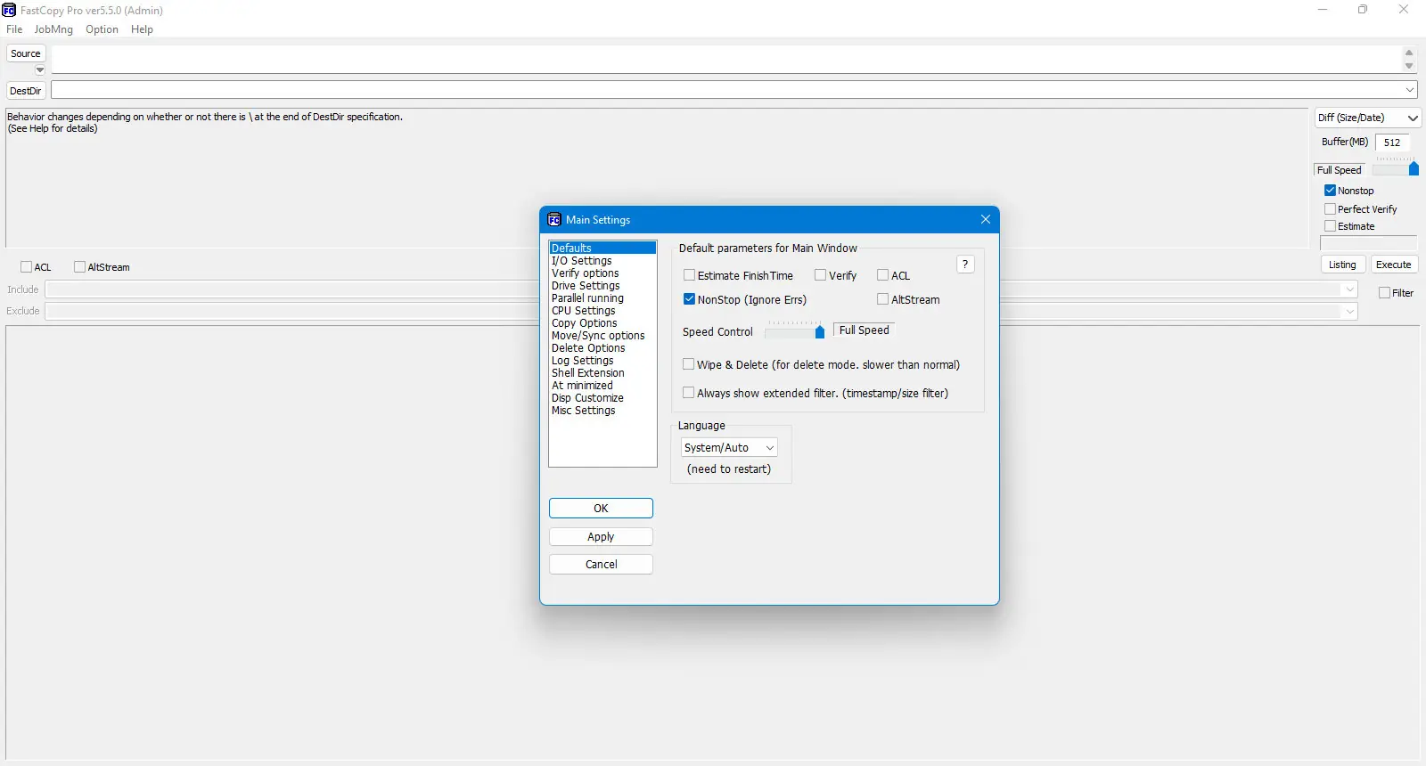Viewport: 1426px width, 766px height.
Task: Click the DestDir button
Action: (26, 91)
